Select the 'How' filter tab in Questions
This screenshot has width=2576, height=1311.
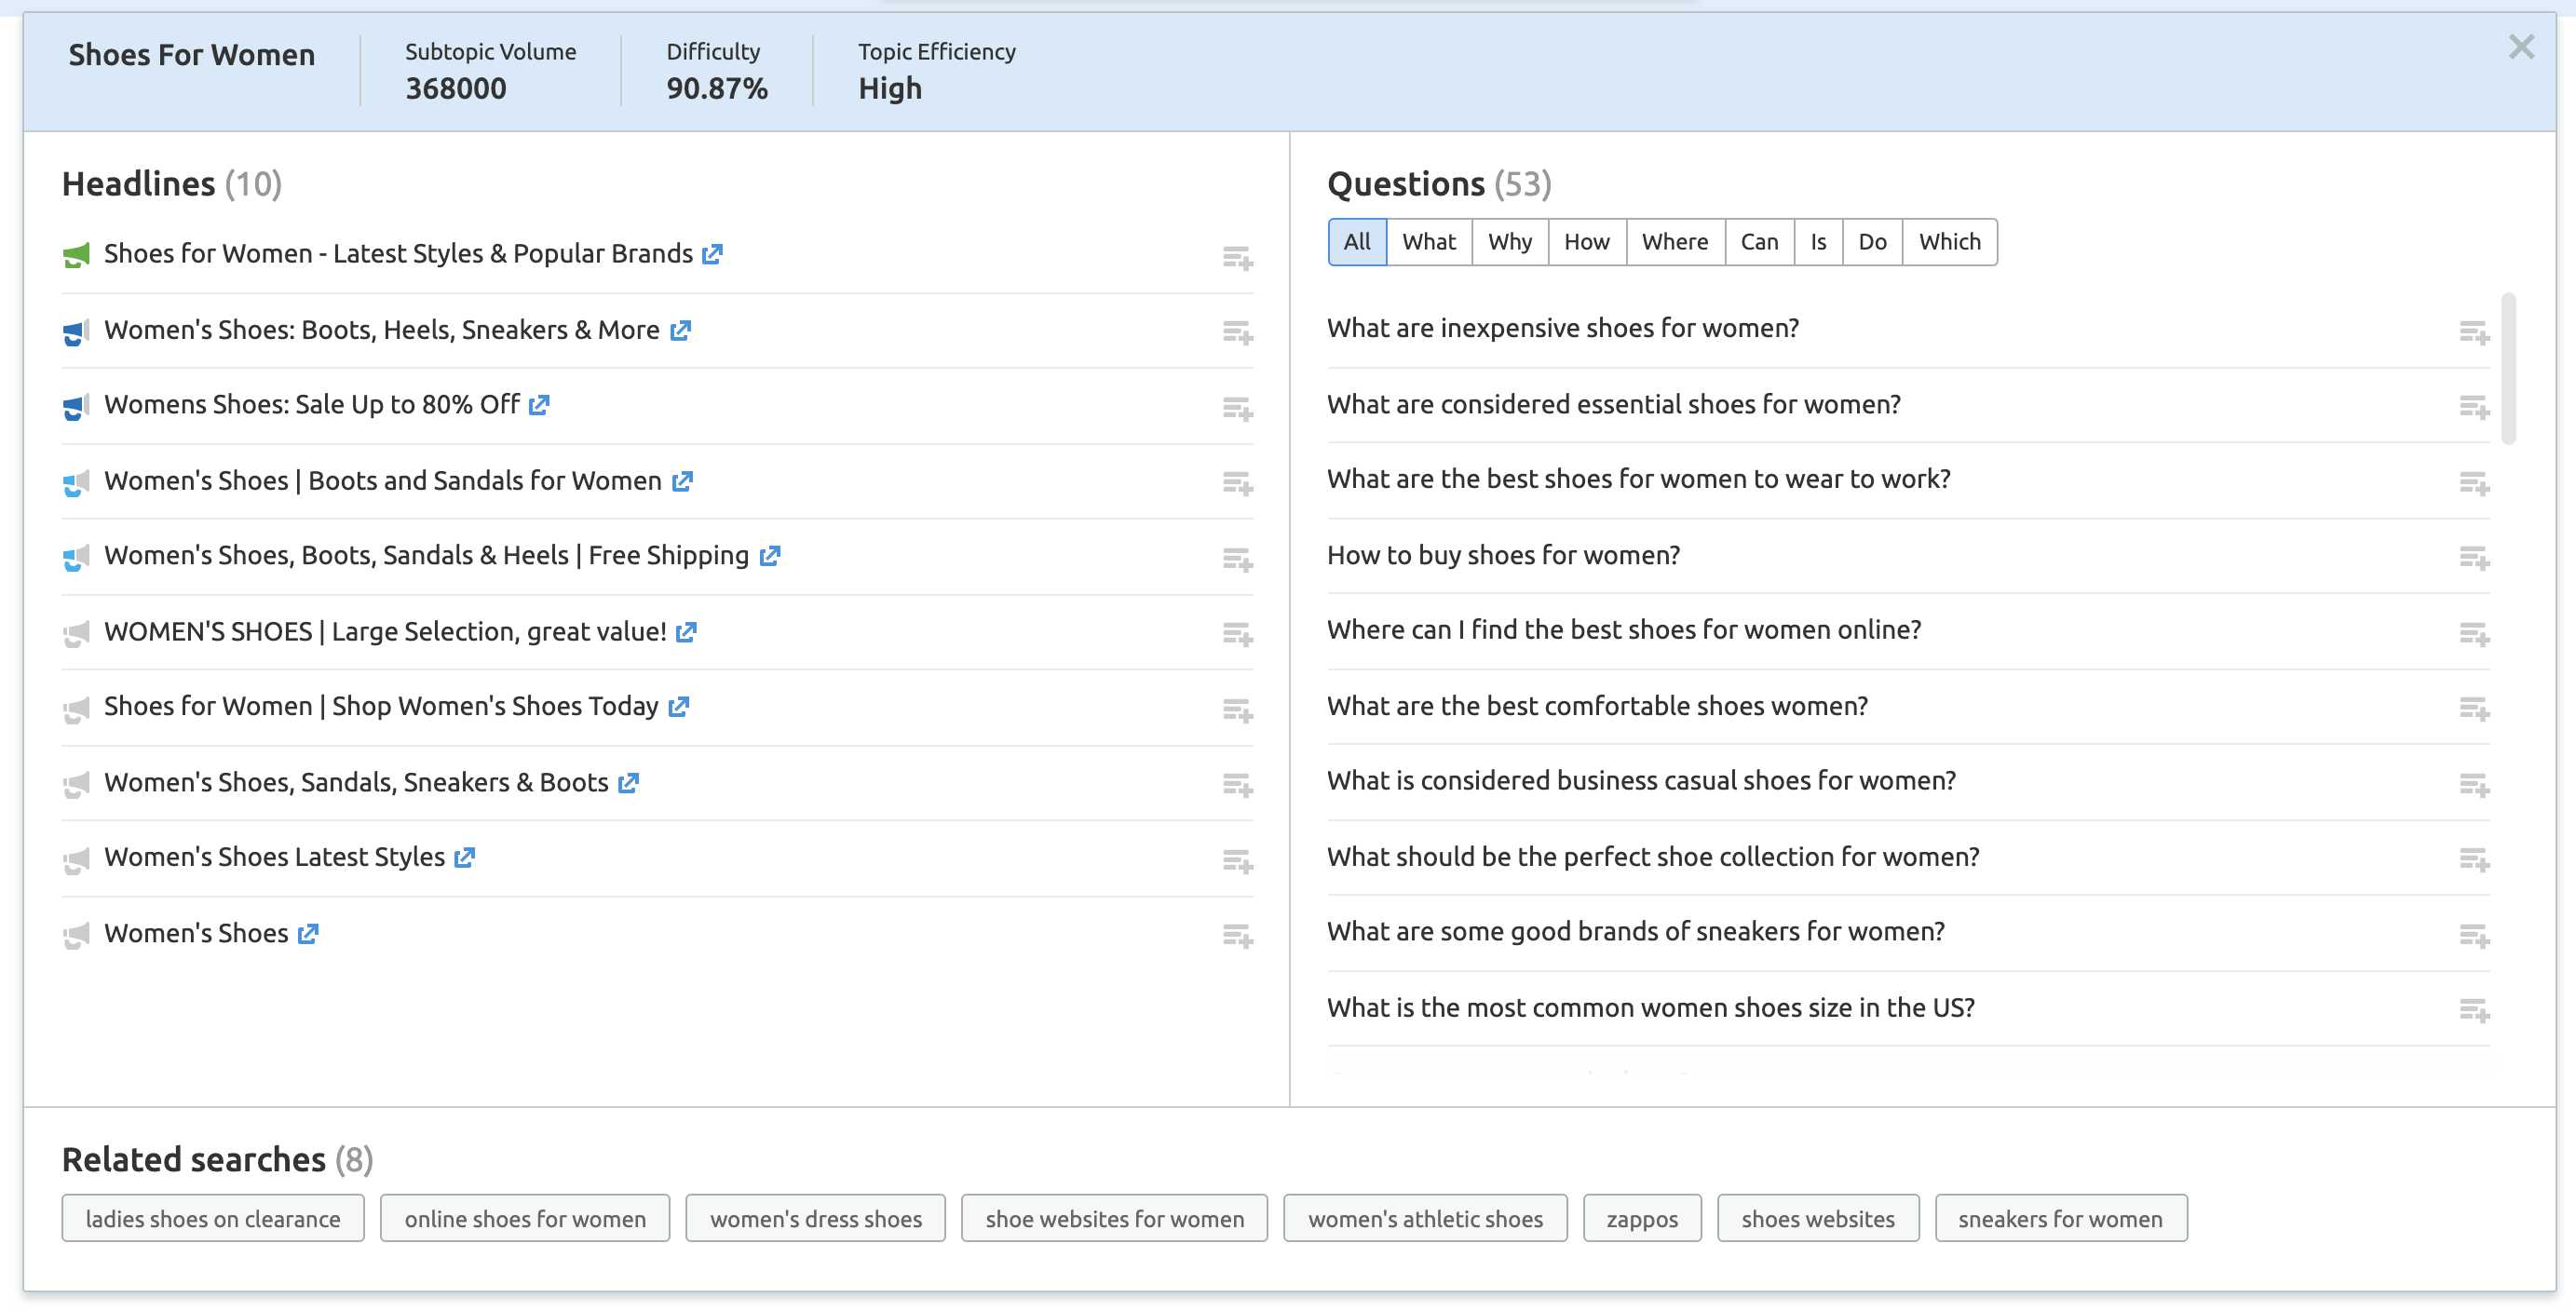1588,241
